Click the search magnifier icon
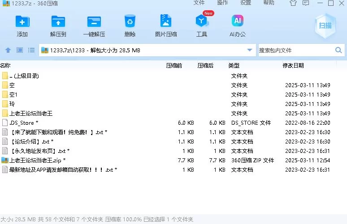Viewport: 347px width, 224px height. [x=338, y=50]
